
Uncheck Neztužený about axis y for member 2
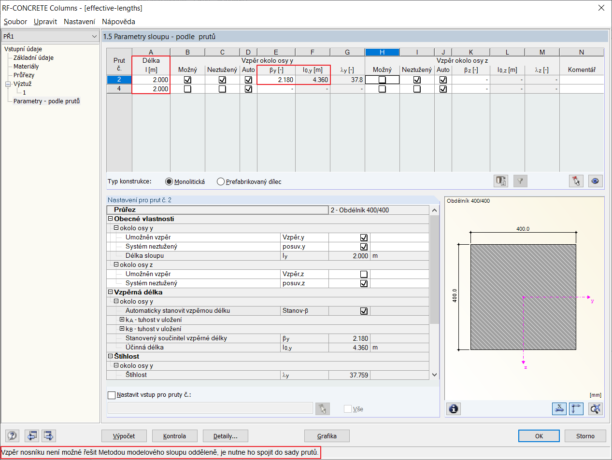(x=222, y=80)
